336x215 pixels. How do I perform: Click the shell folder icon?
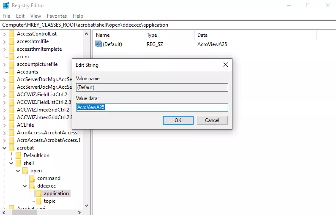coord(19,163)
